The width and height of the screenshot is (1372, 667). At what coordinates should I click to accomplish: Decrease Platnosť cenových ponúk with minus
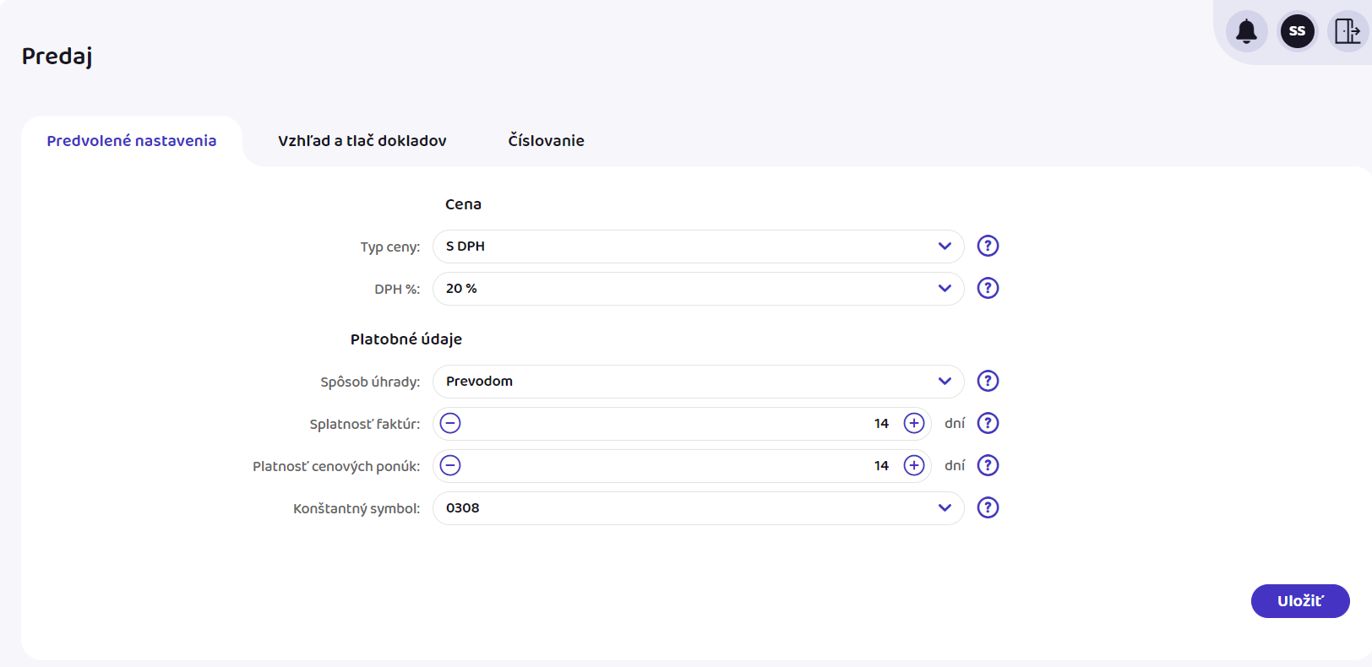(450, 465)
